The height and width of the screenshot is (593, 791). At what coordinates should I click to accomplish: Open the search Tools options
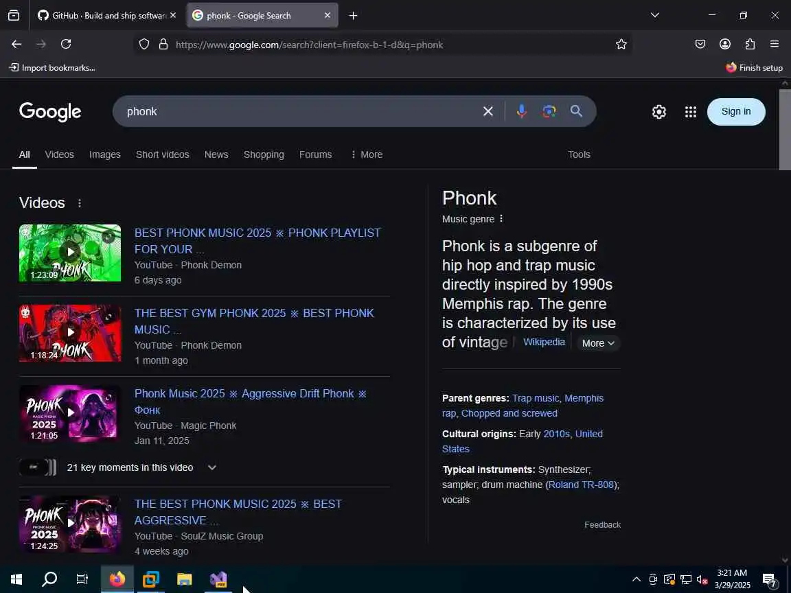[x=579, y=155]
